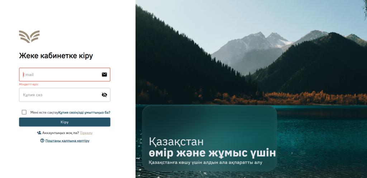367x178 pixels.
Task: Click the envelope icon in Email field
Action: pyautogui.click(x=104, y=75)
